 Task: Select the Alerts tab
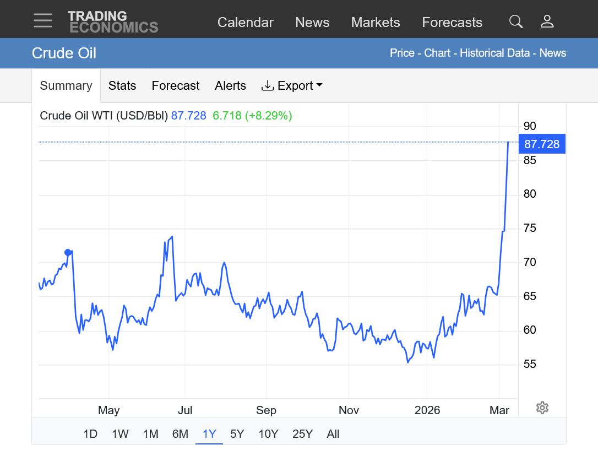230,86
